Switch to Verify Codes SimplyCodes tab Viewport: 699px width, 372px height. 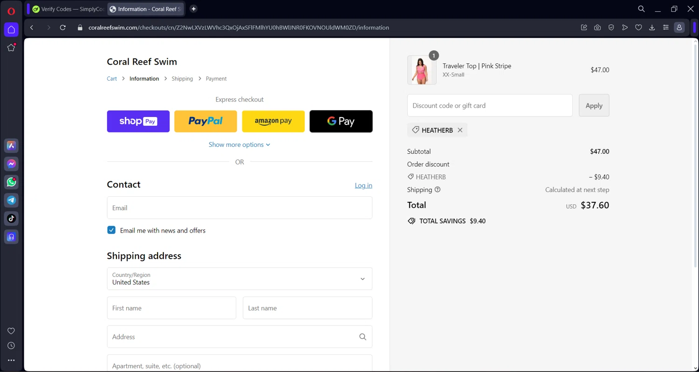(69, 9)
